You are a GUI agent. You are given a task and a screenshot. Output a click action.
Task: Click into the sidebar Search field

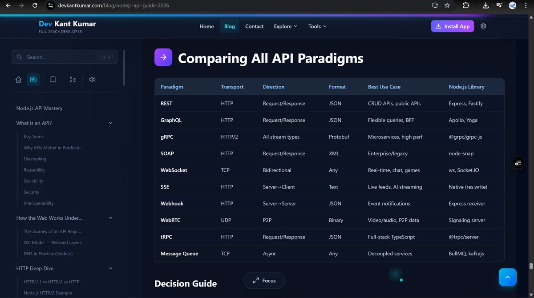click(65, 57)
